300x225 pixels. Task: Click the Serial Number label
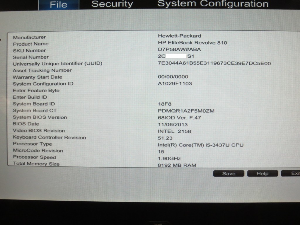[x=31, y=57]
